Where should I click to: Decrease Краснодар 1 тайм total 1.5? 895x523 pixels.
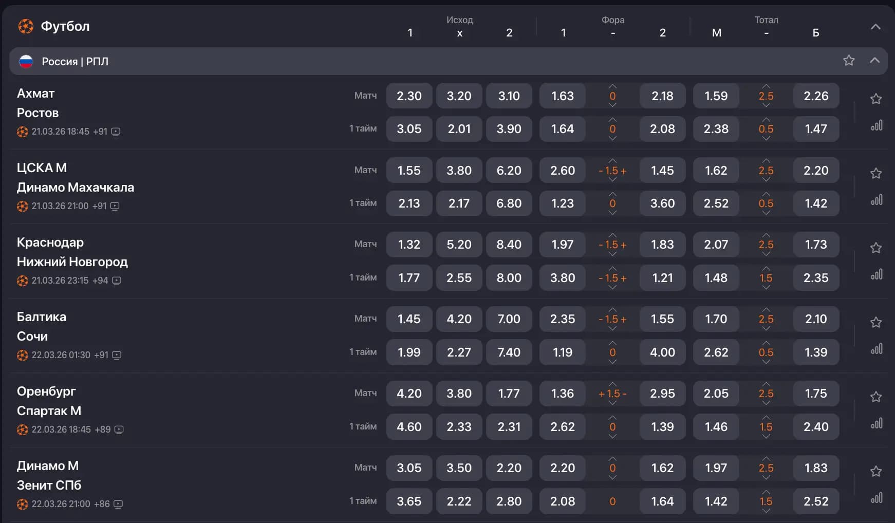click(766, 287)
